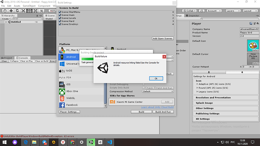The height and width of the screenshot is (146, 260).
Task: Open the Layers dropdown
Action: tap(233, 11)
